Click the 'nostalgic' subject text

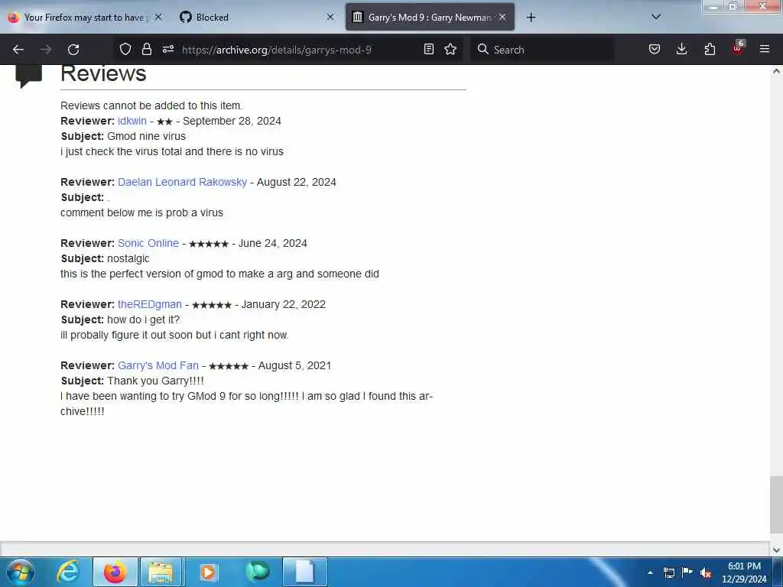tap(128, 258)
